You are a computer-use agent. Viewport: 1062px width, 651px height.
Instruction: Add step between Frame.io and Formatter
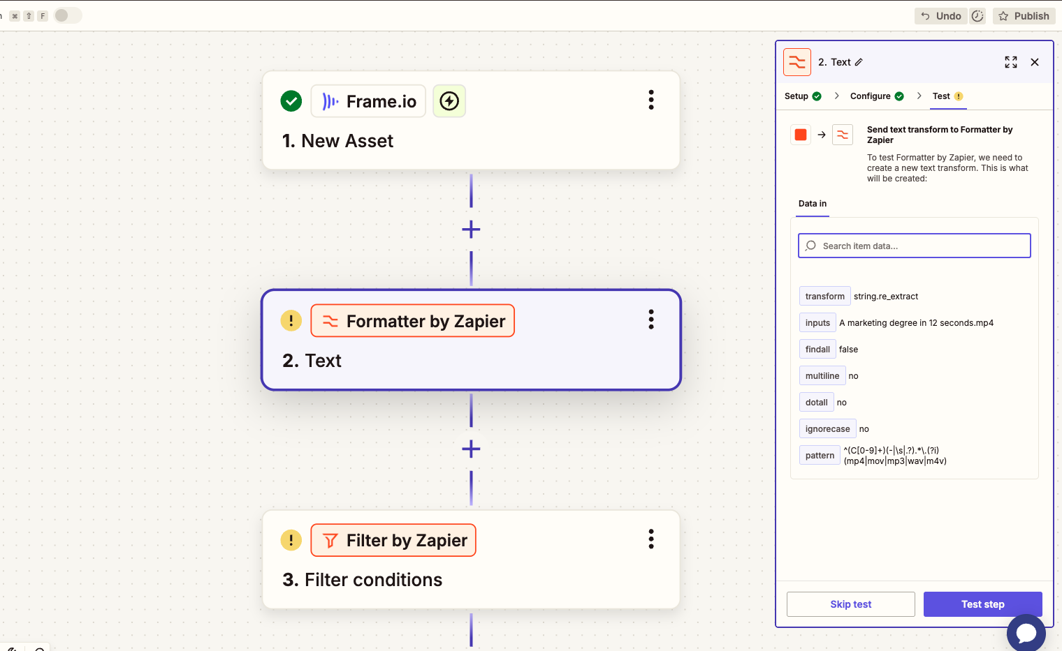pyautogui.click(x=471, y=229)
